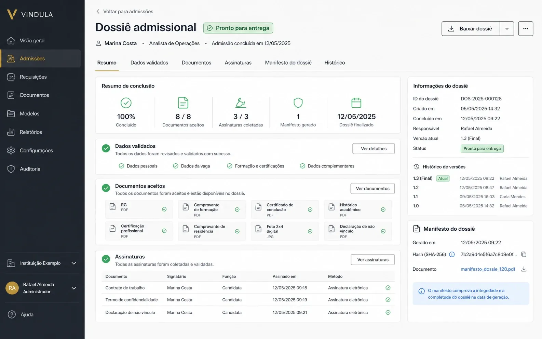The height and width of the screenshot is (339, 542).
Task: Switch to the Manifesto do dossiê tab
Action: pos(288,63)
